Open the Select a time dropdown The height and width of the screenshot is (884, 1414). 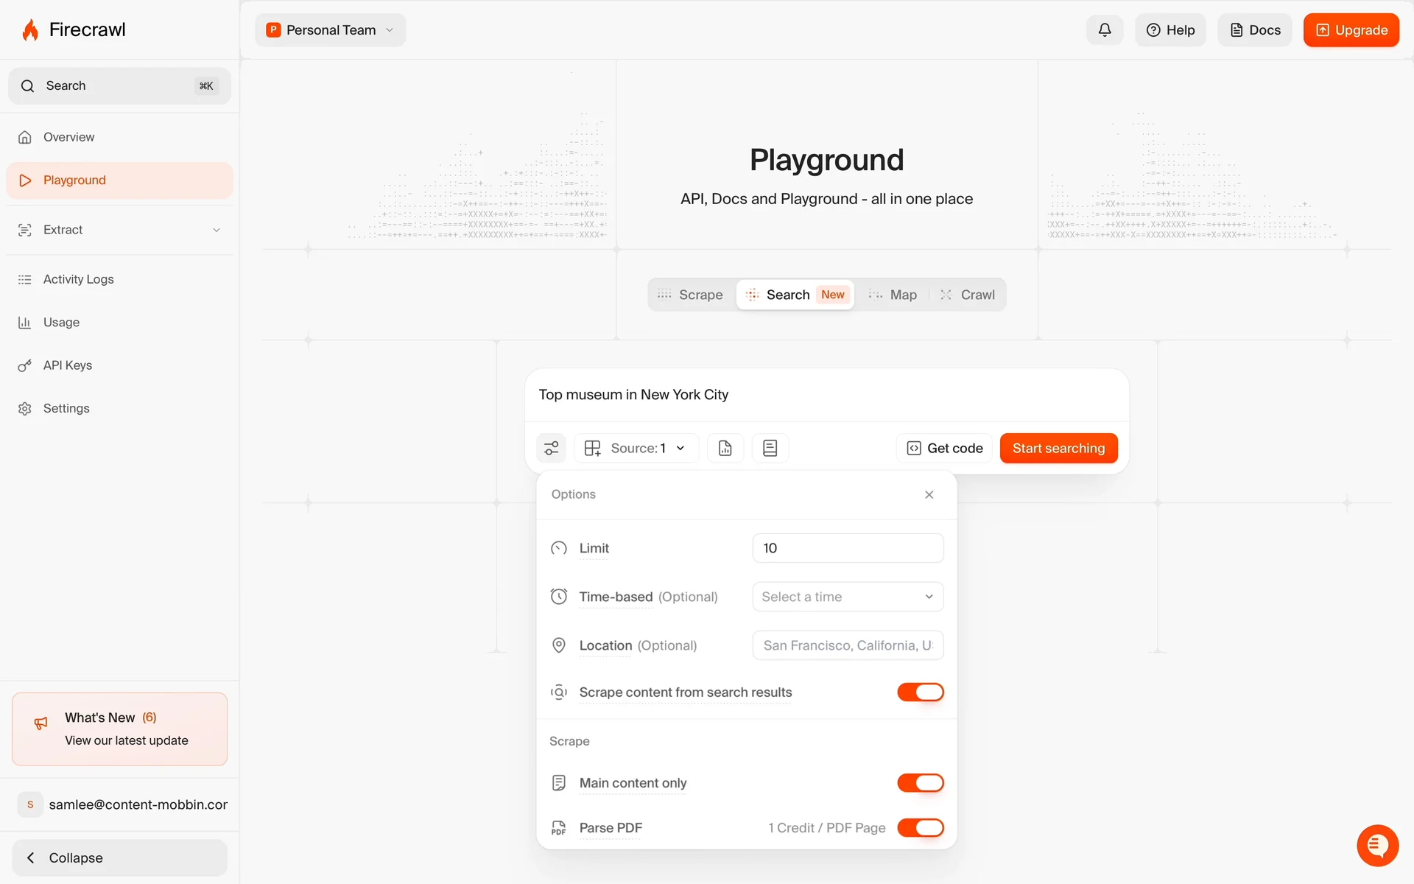coord(847,597)
